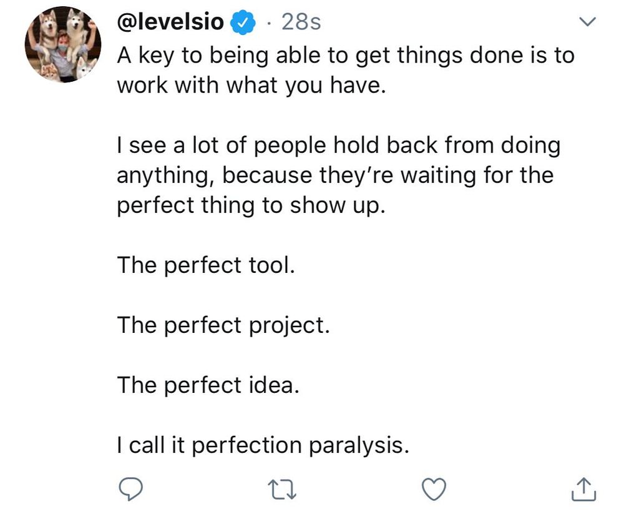Click the text "work with what you have."
This screenshot has height=514, width=624.
252,85
